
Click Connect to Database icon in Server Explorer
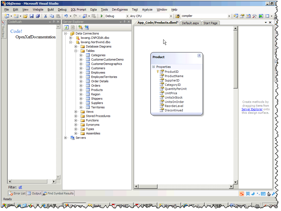pyautogui.click(x=81, y=27)
